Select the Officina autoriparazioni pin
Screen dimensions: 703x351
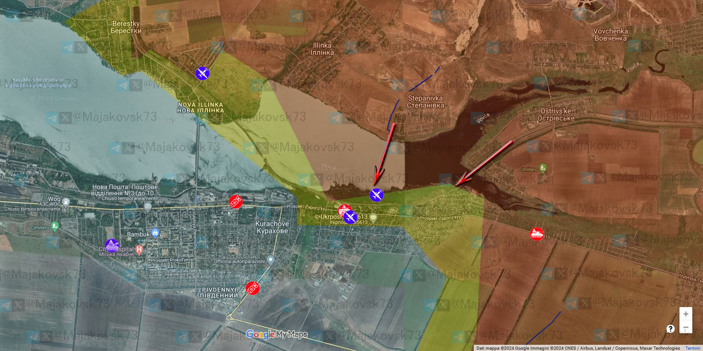(x=270, y=260)
